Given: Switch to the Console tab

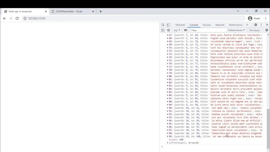Looking at the screenshot, I should pyautogui.click(x=194, y=25).
